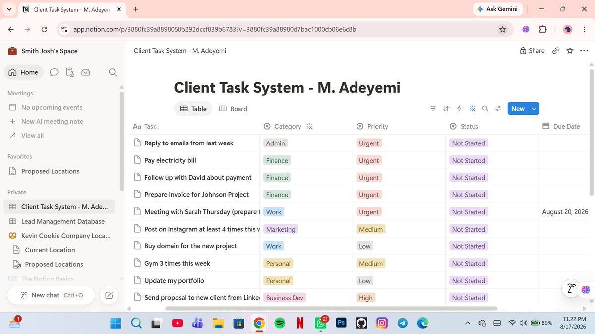Open Proposed Locations under Favorites
This screenshot has height=334, width=595.
59,171
